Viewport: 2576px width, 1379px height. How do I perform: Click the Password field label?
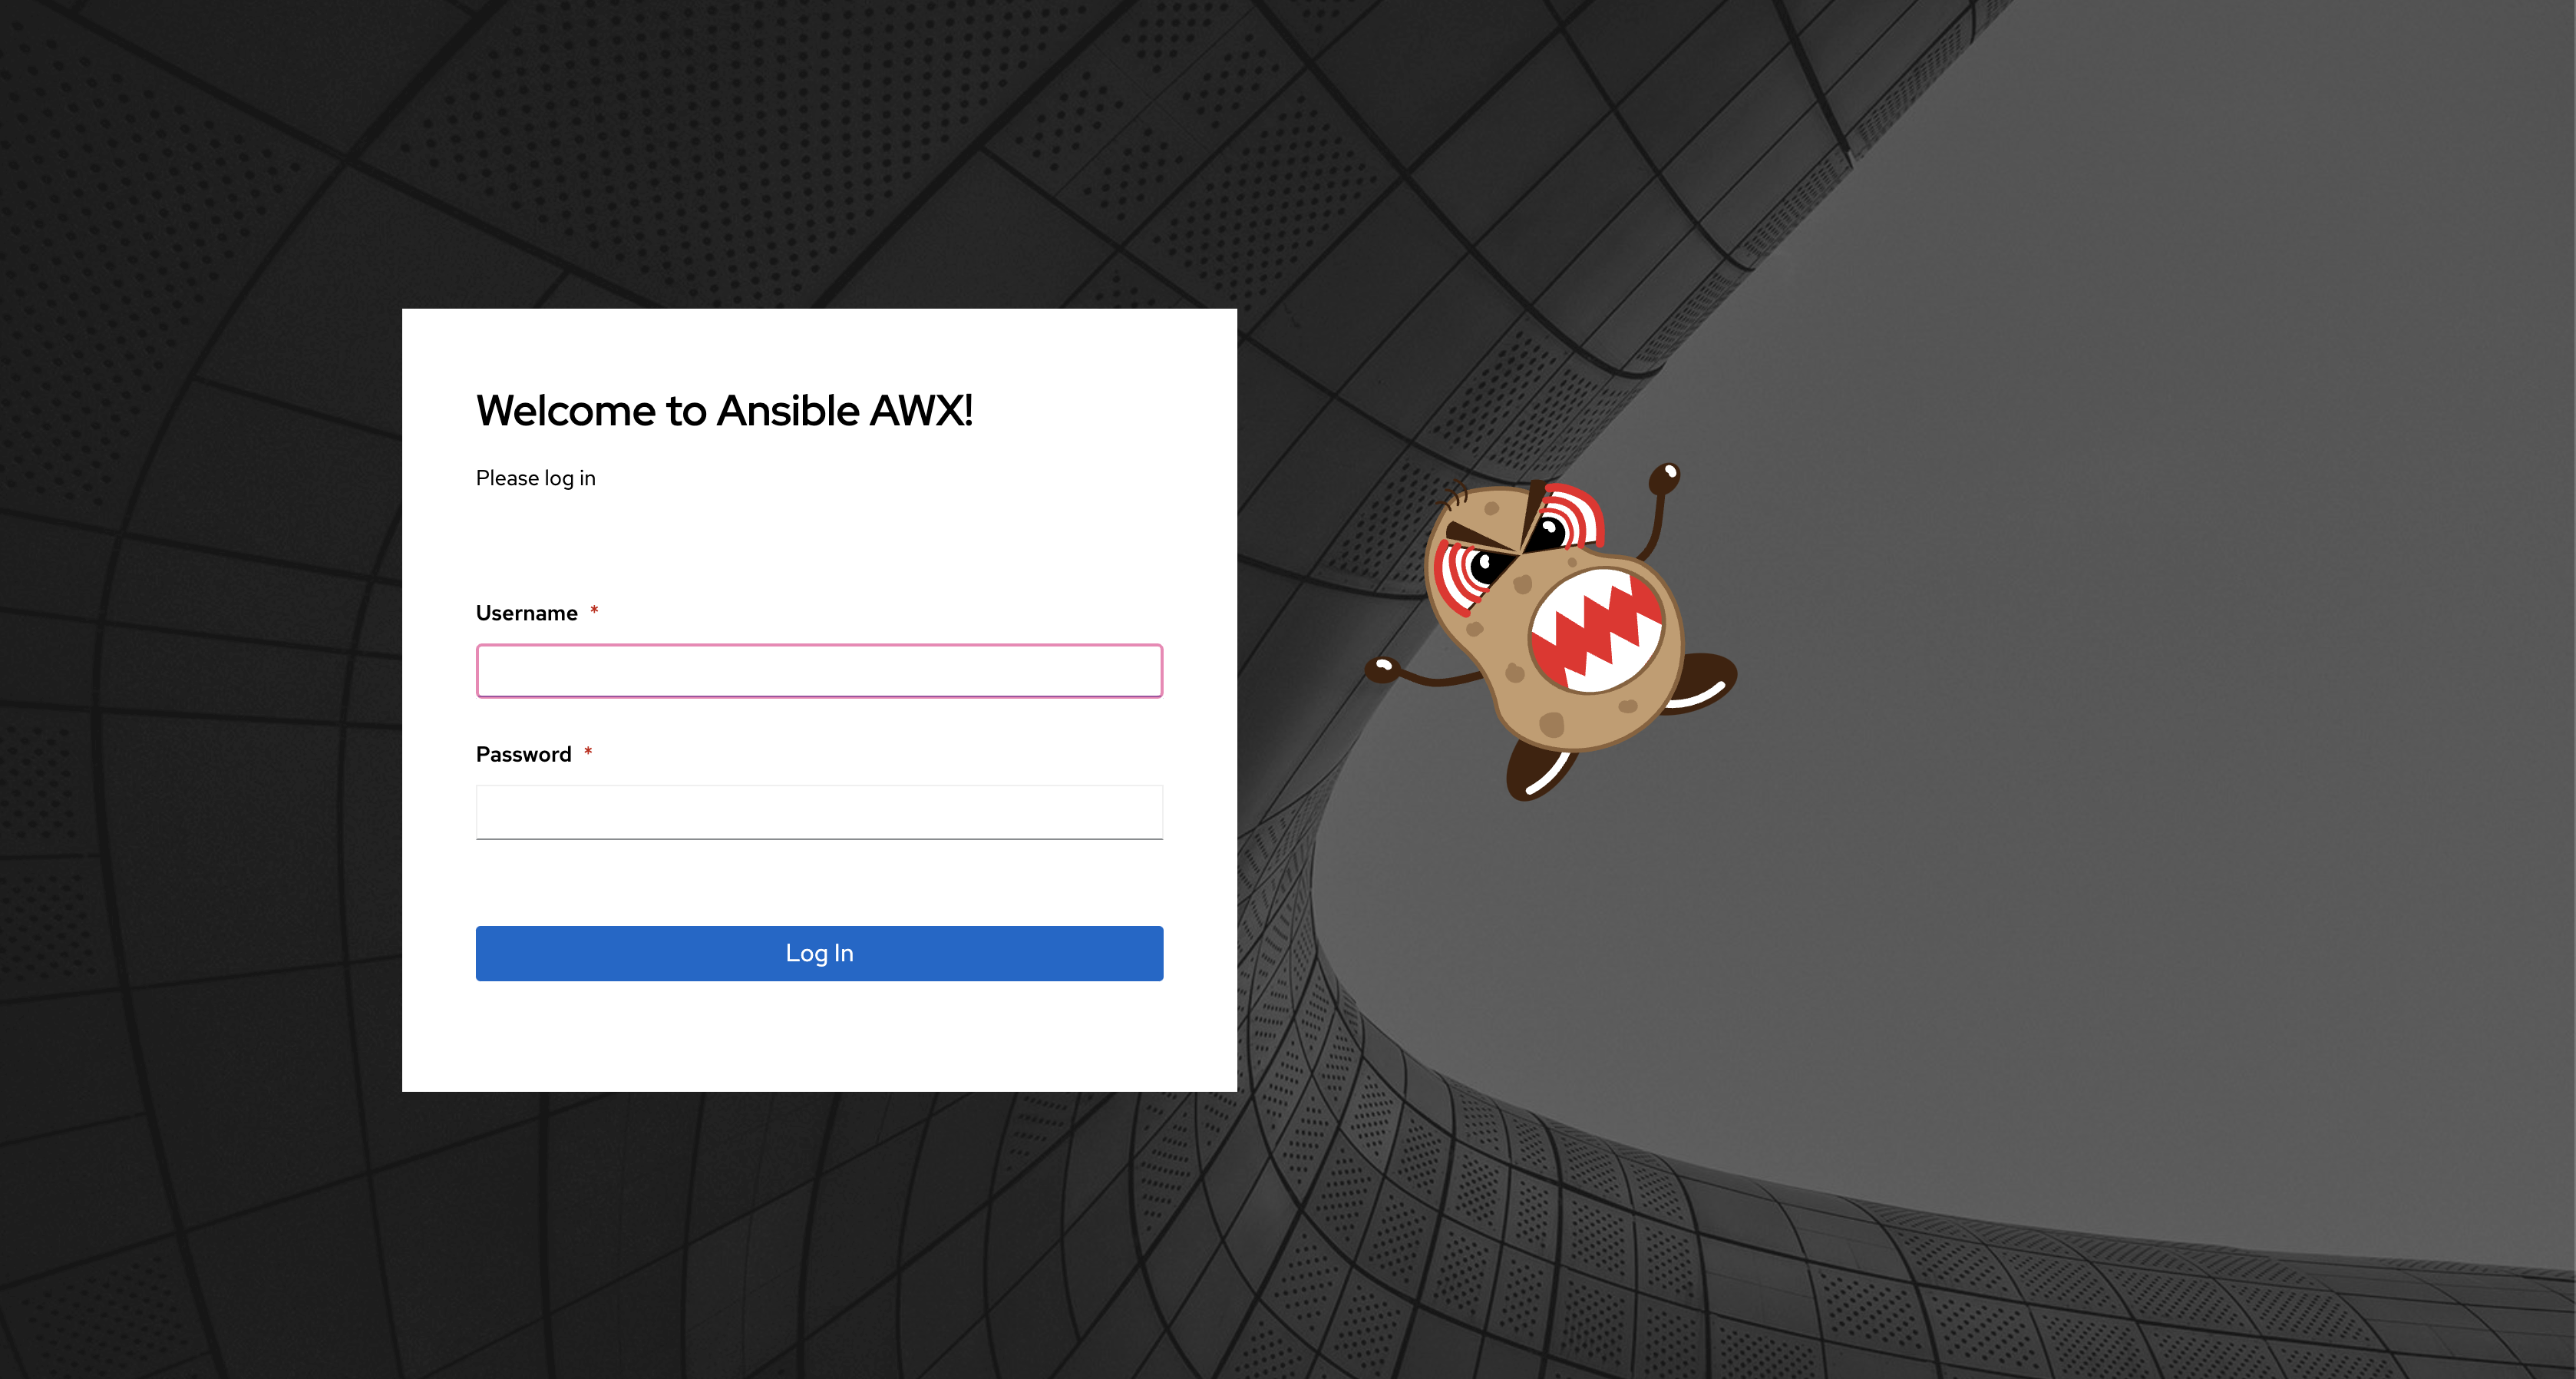click(x=524, y=754)
